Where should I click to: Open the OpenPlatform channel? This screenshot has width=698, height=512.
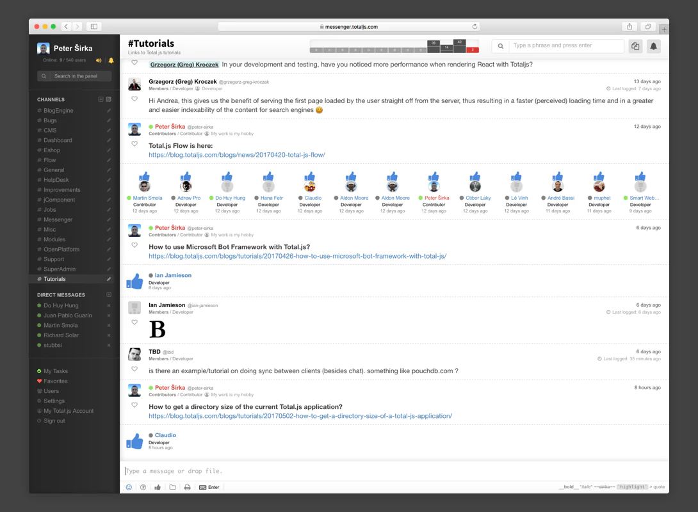(x=61, y=250)
